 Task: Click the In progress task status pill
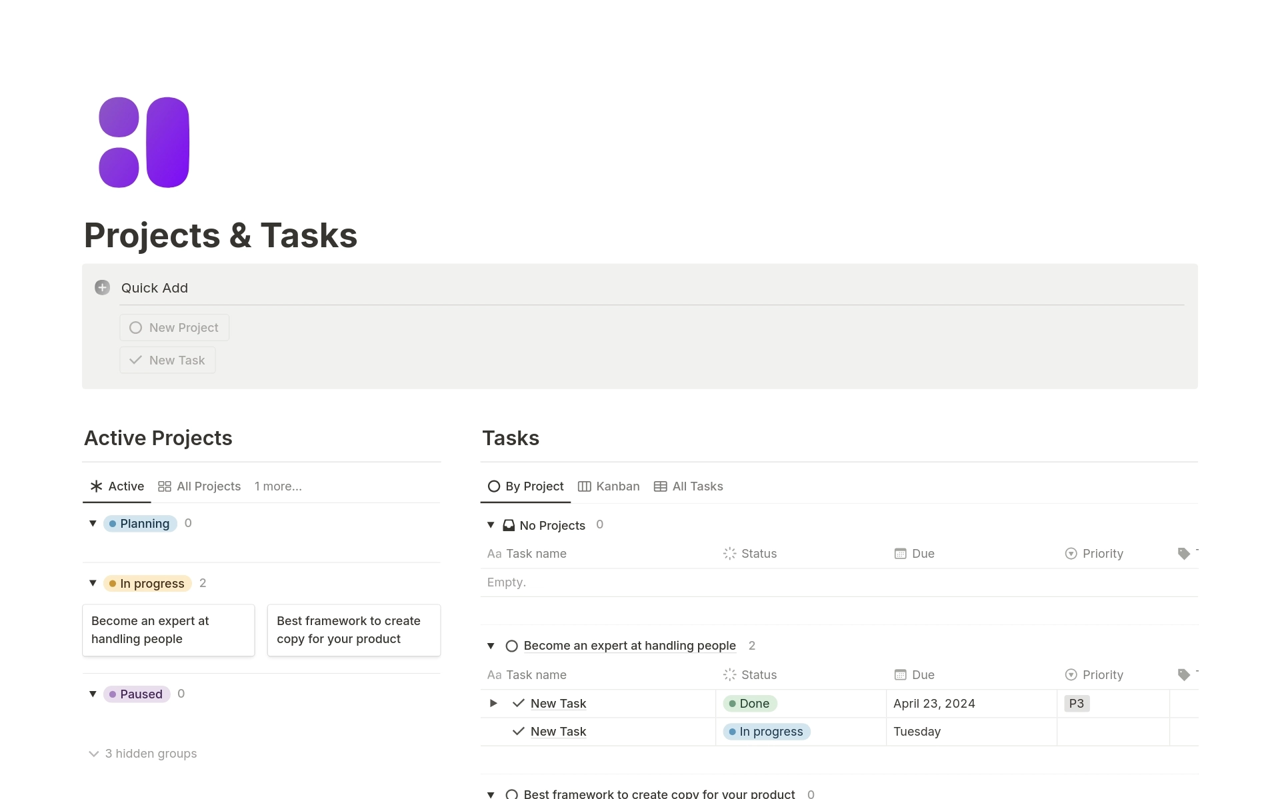coord(767,732)
